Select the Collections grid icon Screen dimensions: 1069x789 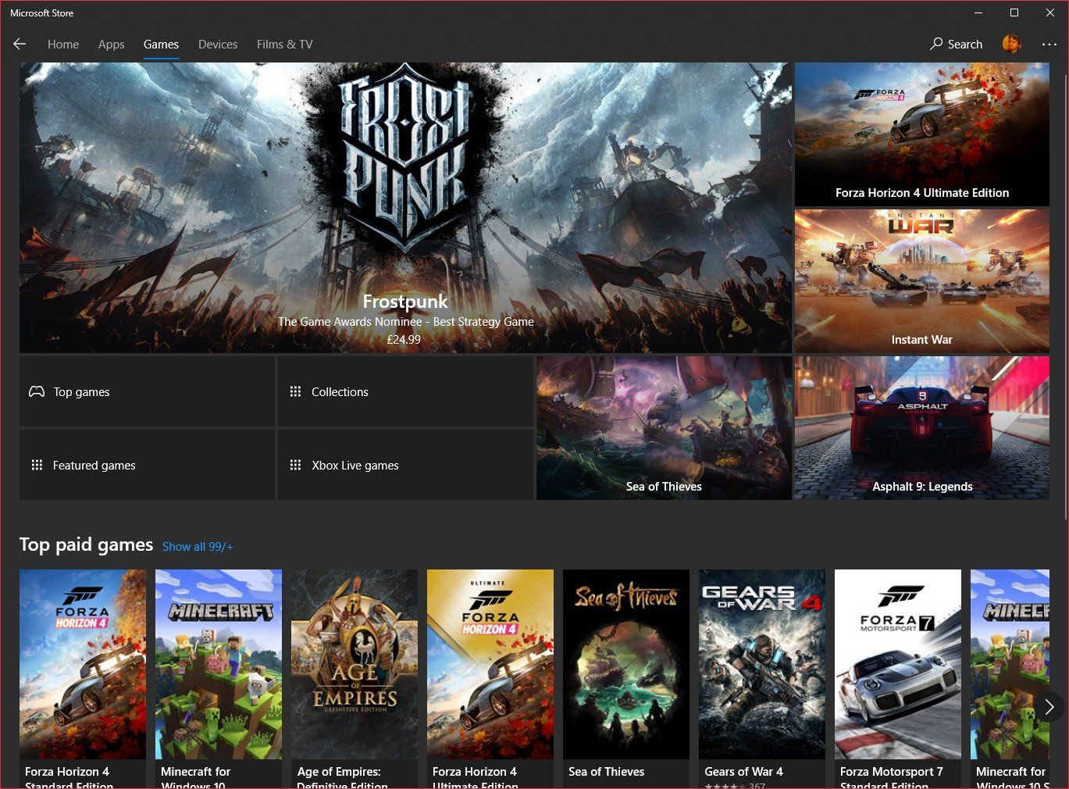tap(295, 391)
